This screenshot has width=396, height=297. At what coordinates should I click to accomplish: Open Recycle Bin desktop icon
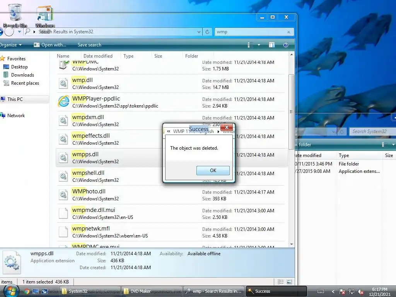(x=15, y=15)
